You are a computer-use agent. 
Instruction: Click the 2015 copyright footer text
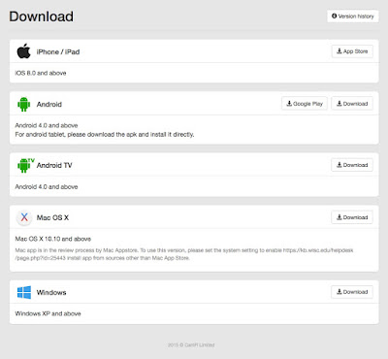point(191,345)
